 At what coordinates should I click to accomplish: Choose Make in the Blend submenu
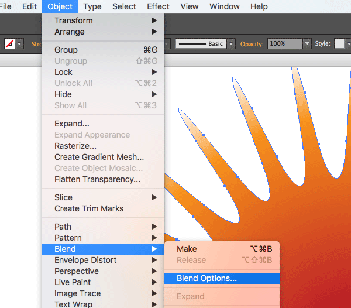tap(187, 249)
